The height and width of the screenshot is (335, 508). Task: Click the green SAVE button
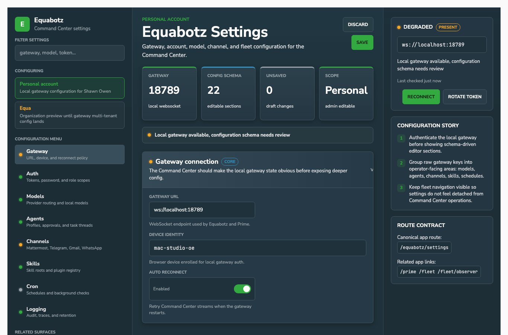(x=362, y=42)
